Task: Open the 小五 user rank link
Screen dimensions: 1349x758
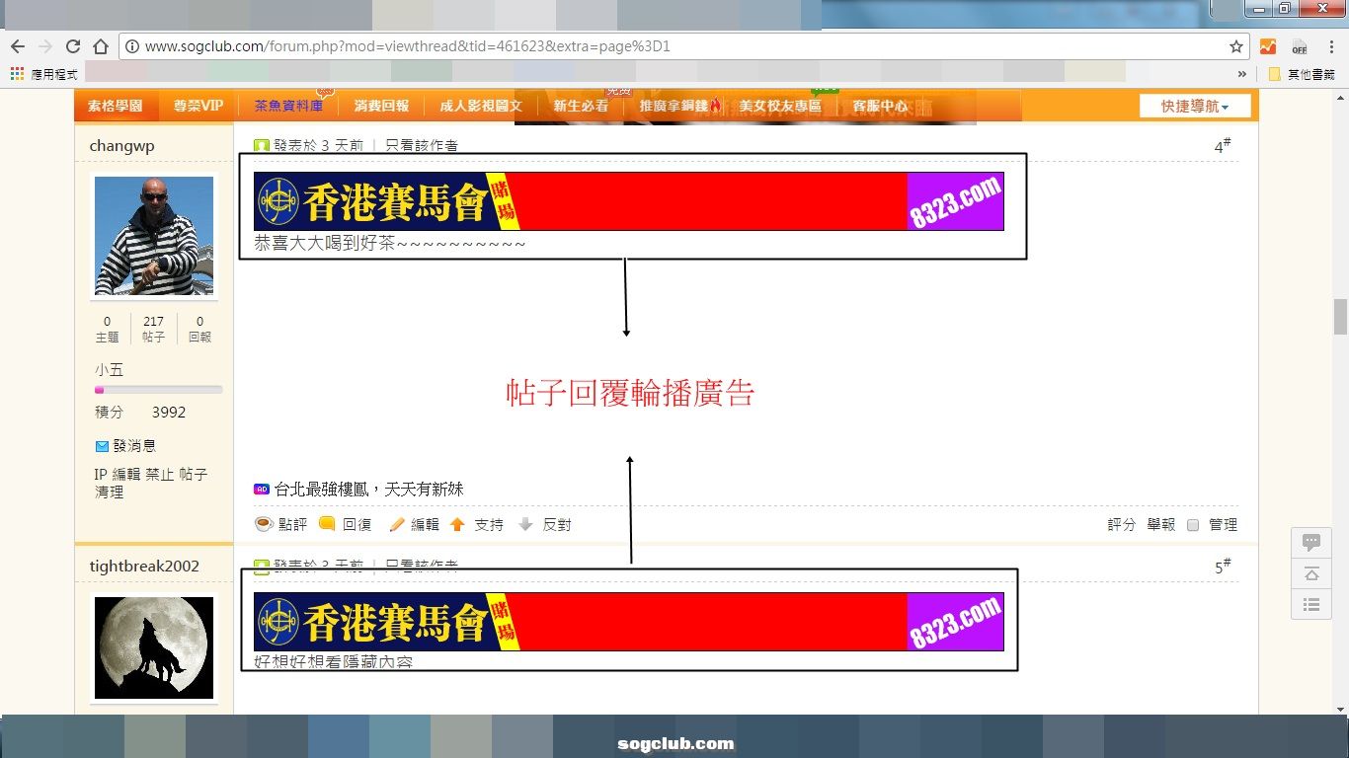Action: (110, 370)
